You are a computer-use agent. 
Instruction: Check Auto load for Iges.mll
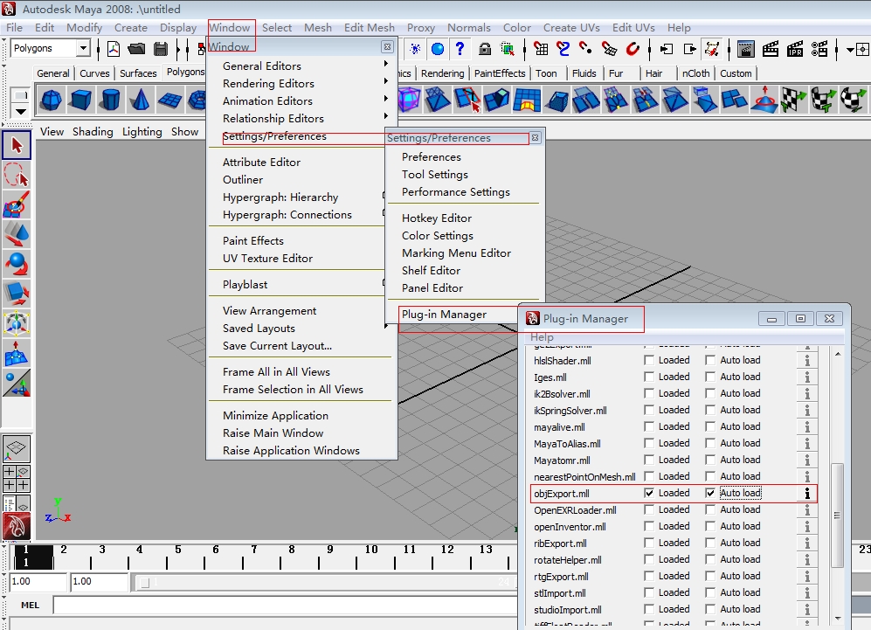[x=710, y=377]
